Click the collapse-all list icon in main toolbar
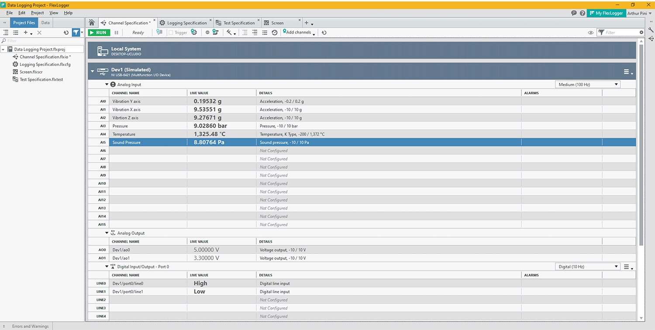The image size is (655, 330). (245, 33)
